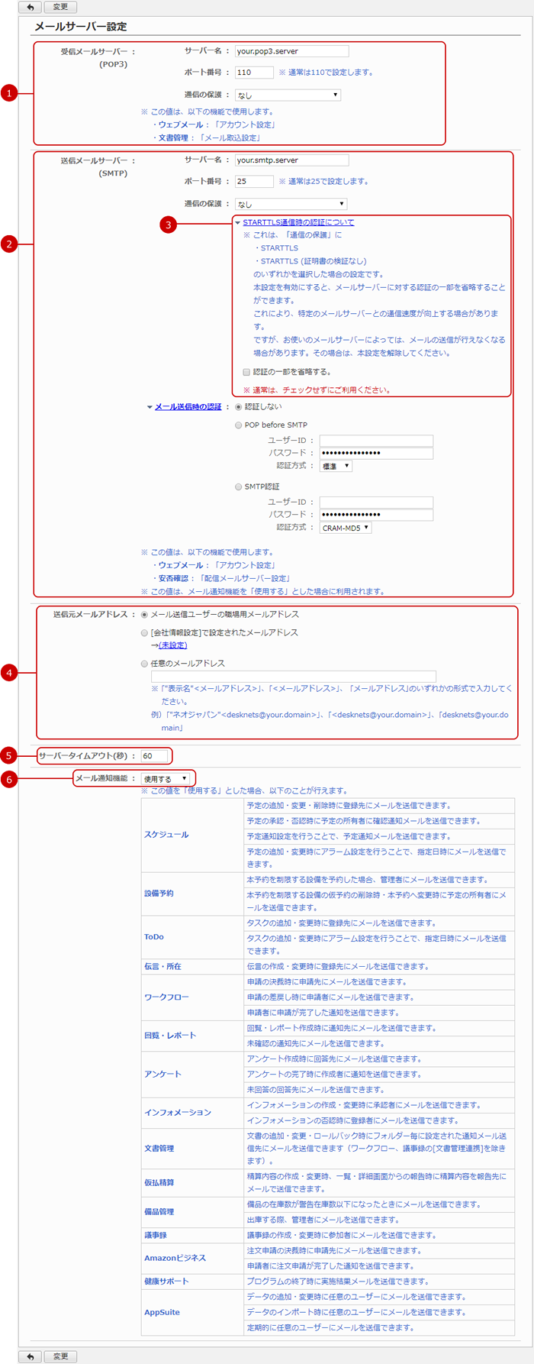
Task: Open the CRAM-MD5 認証方式 dropdown
Action: pos(346,528)
